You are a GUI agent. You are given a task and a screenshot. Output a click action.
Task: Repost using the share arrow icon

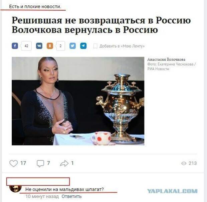64,163
